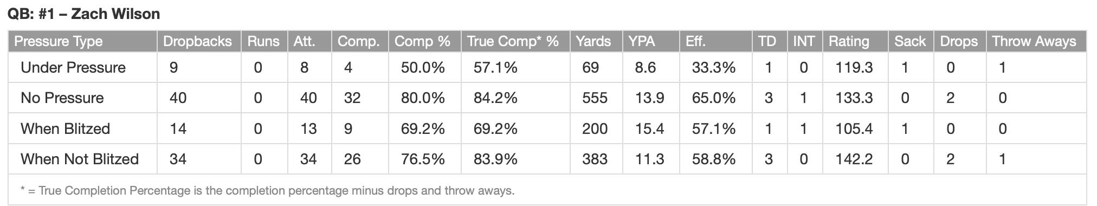Select the Runs column header
The image size is (1097, 206).
pyautogui.click(x=264, y=42)
